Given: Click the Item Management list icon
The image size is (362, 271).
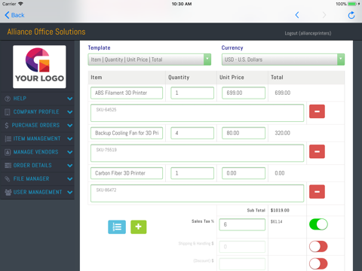Looking at the screenshot, I should pyautogui.click(x=8, y=139).
